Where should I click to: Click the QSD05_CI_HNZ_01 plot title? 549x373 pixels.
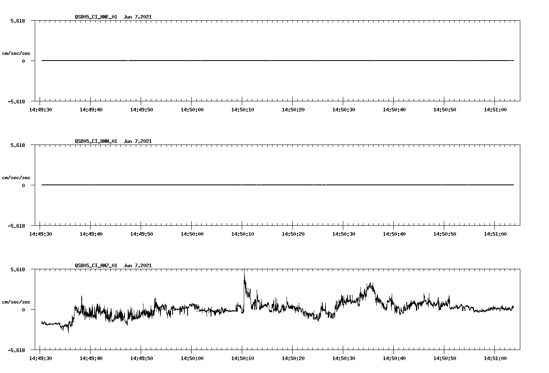(x=113, y=266)
